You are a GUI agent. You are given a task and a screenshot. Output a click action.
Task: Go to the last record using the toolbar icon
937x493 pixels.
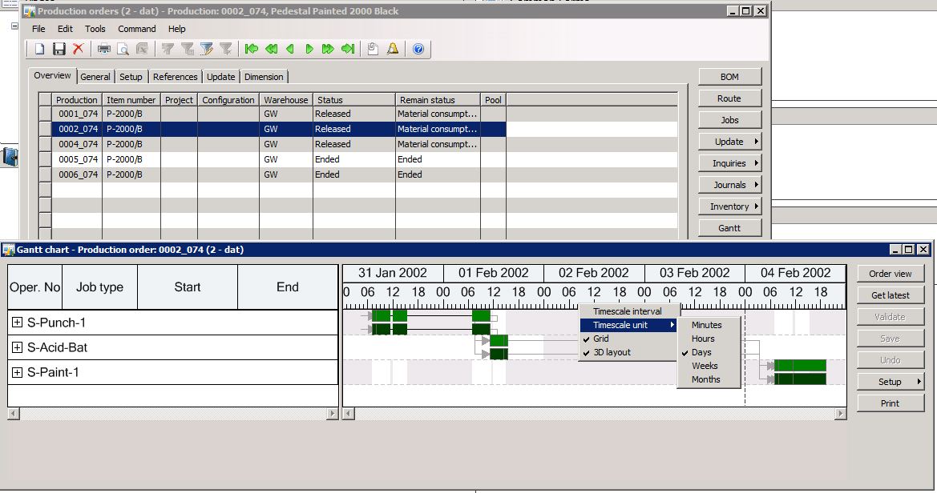(x=347, y=50)
